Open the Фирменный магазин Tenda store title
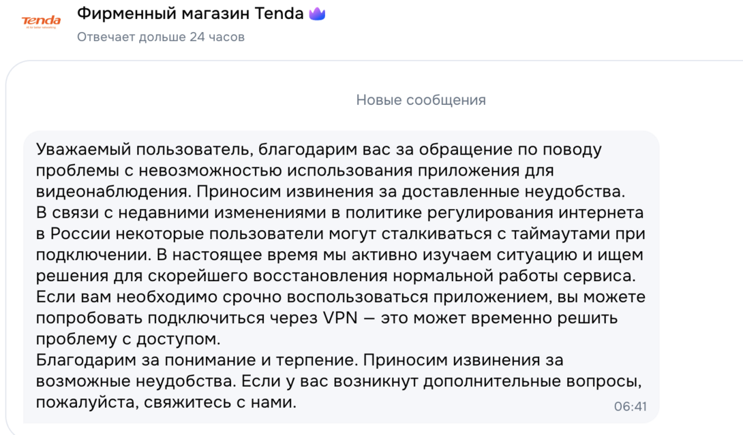Screen dimensions: 743x435 tap(190, 14)
